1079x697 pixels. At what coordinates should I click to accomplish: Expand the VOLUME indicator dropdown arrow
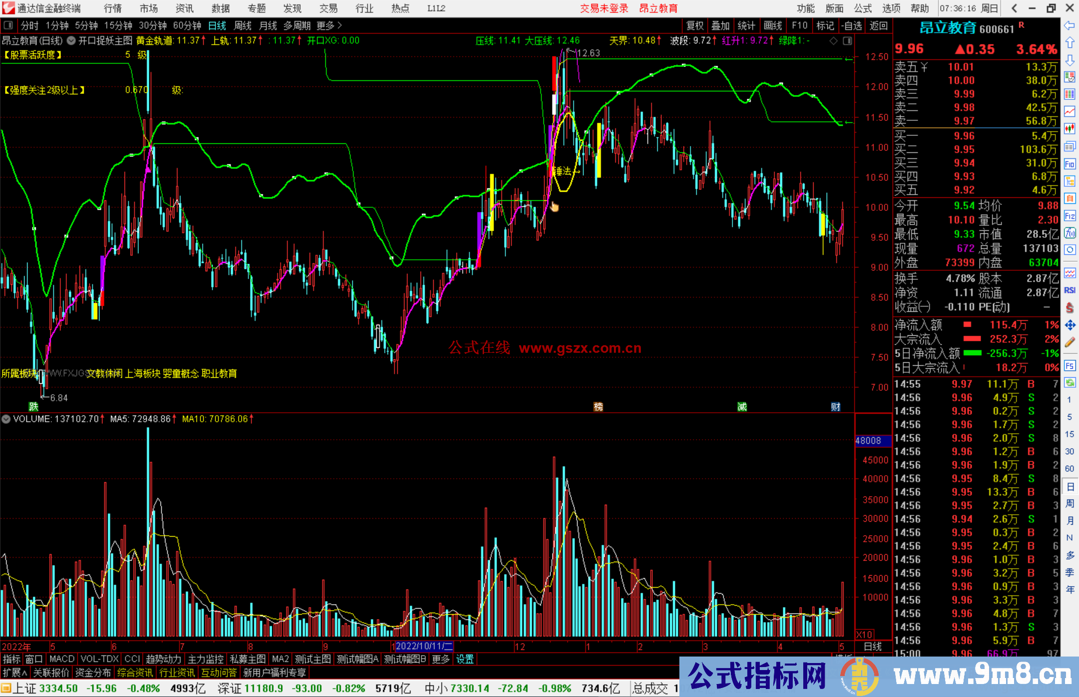[6, 419]
